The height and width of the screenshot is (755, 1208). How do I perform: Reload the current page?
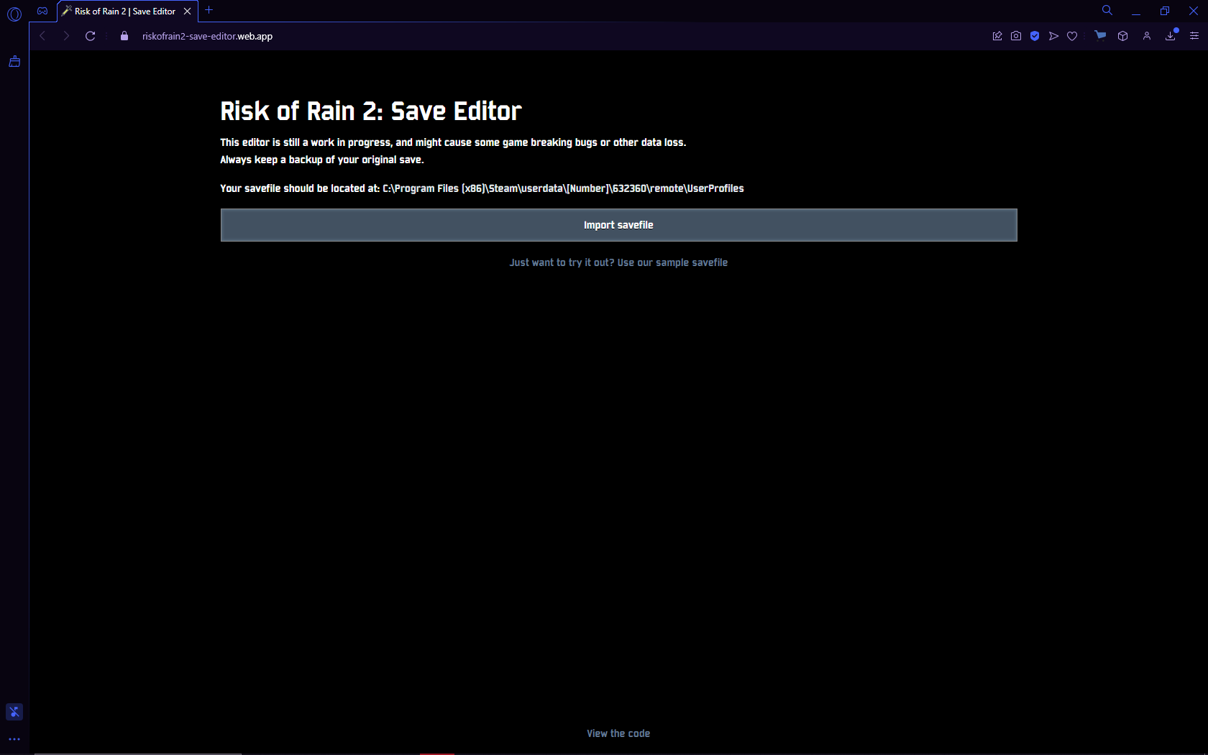tap(91, 36)
